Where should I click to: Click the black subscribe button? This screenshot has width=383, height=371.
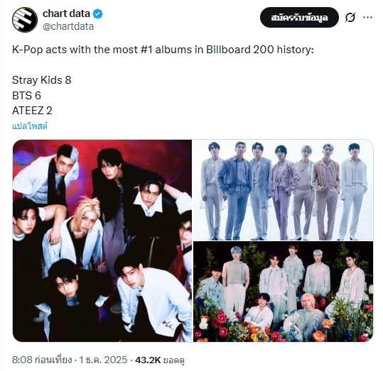click(299, 17)
